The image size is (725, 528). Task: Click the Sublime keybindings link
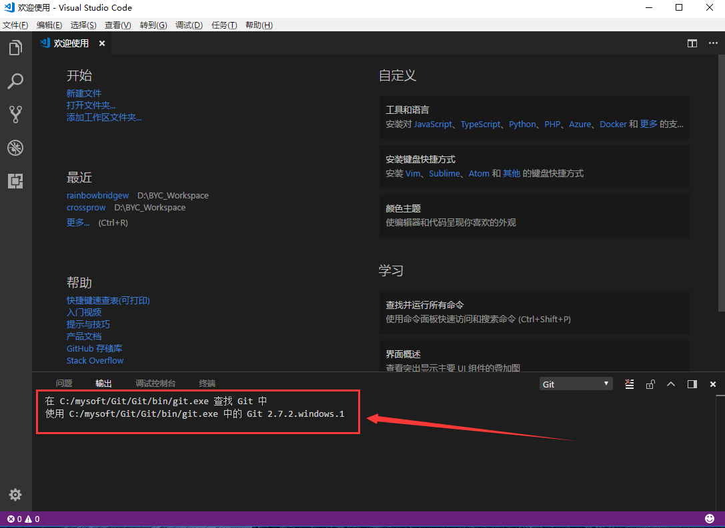pyautogui.click(x=444, y=174)
